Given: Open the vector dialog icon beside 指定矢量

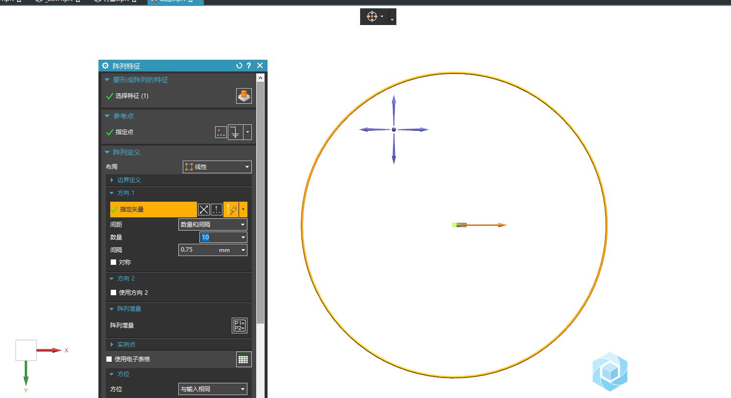Looking at the screenshot, I should pyautogui.click(x=217, y=210).
